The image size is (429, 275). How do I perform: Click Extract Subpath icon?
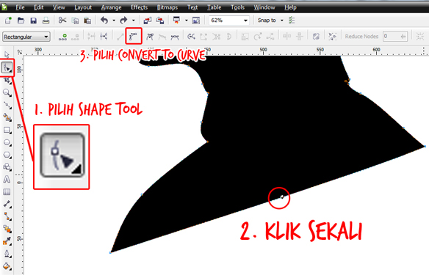click(217, 37)
